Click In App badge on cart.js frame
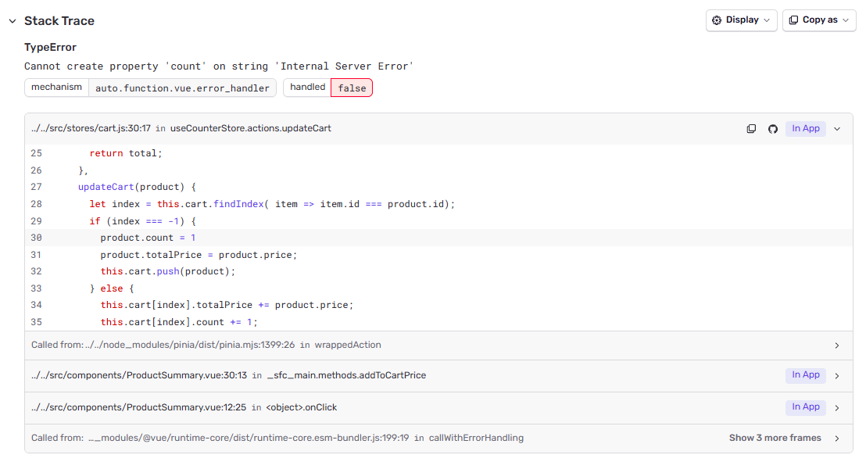 [806, 129]
